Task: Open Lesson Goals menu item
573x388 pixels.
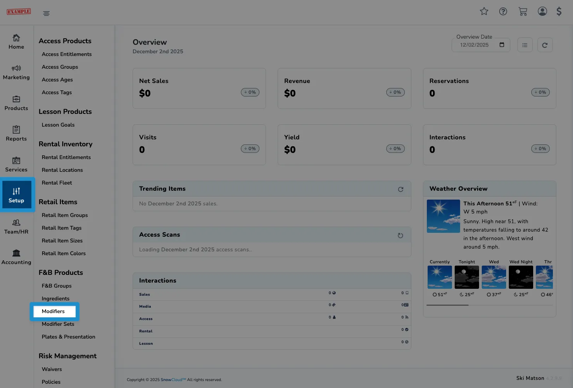Action: pos(58,125)
